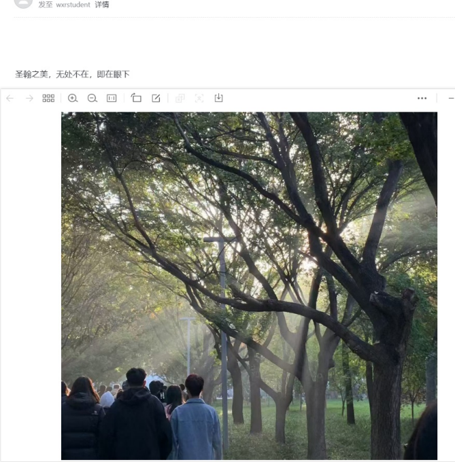Zoom in on the picture
Viewport: 455px width, 462px height.
73,98
